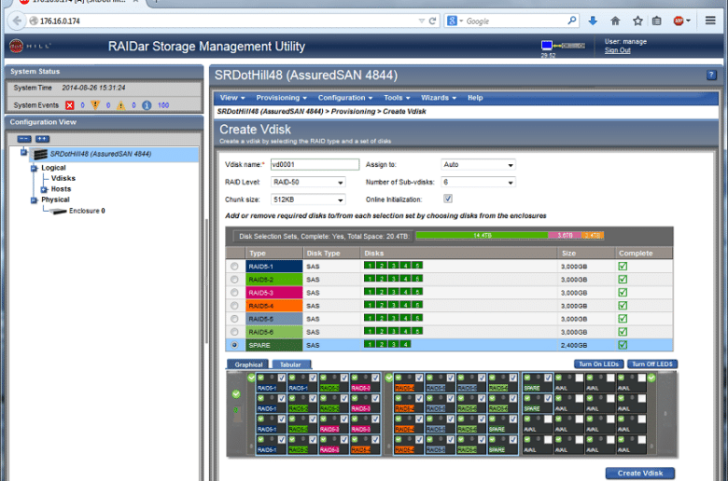Click the Sign Out link
This screenshot has height=481, width=728.
(x=617, y=50)
